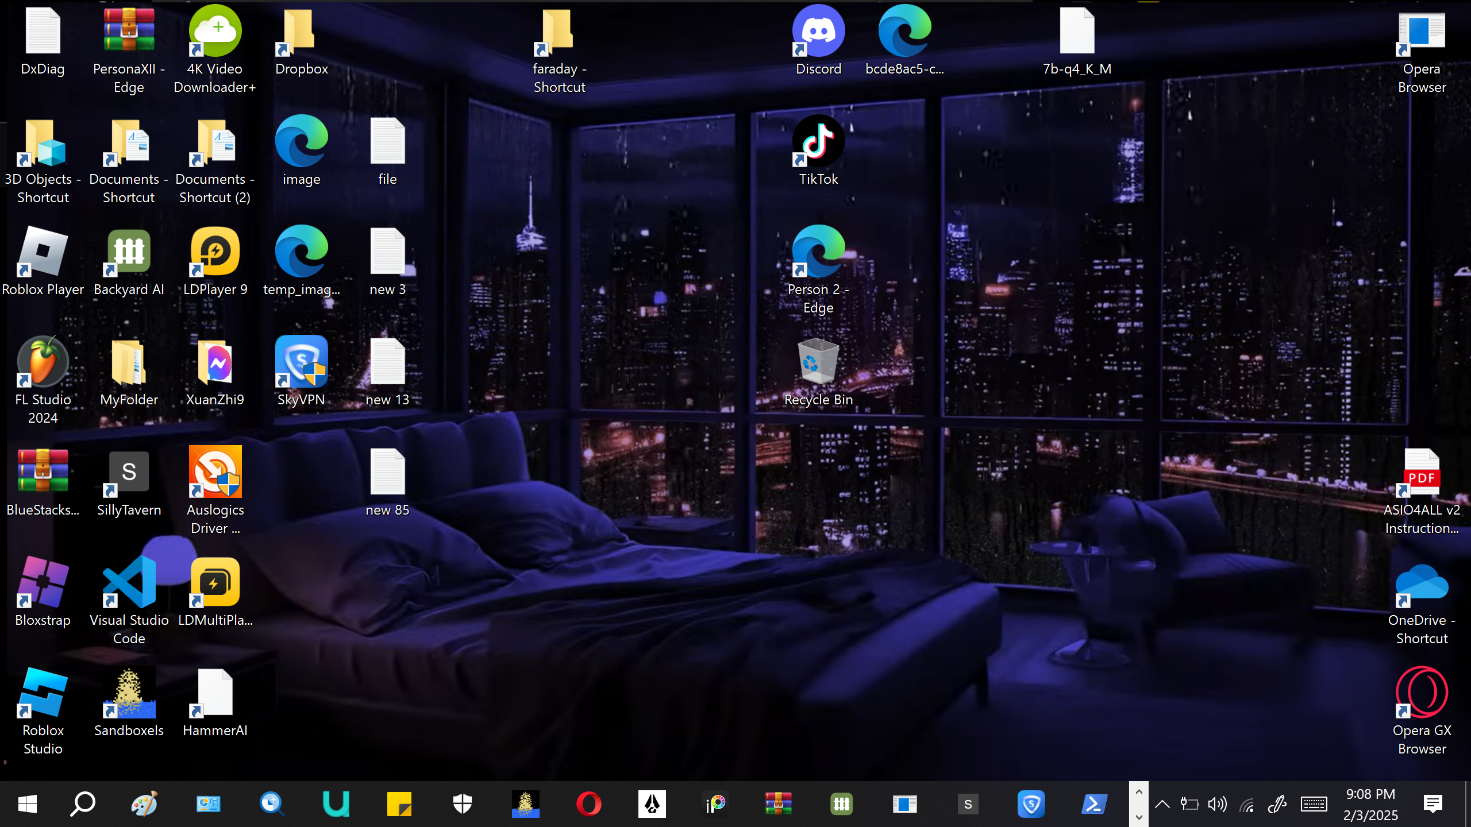This screenshot has height=827, width=1471.
Task: Click the Visual Studio Code shortcut
Action: point(129,582)
